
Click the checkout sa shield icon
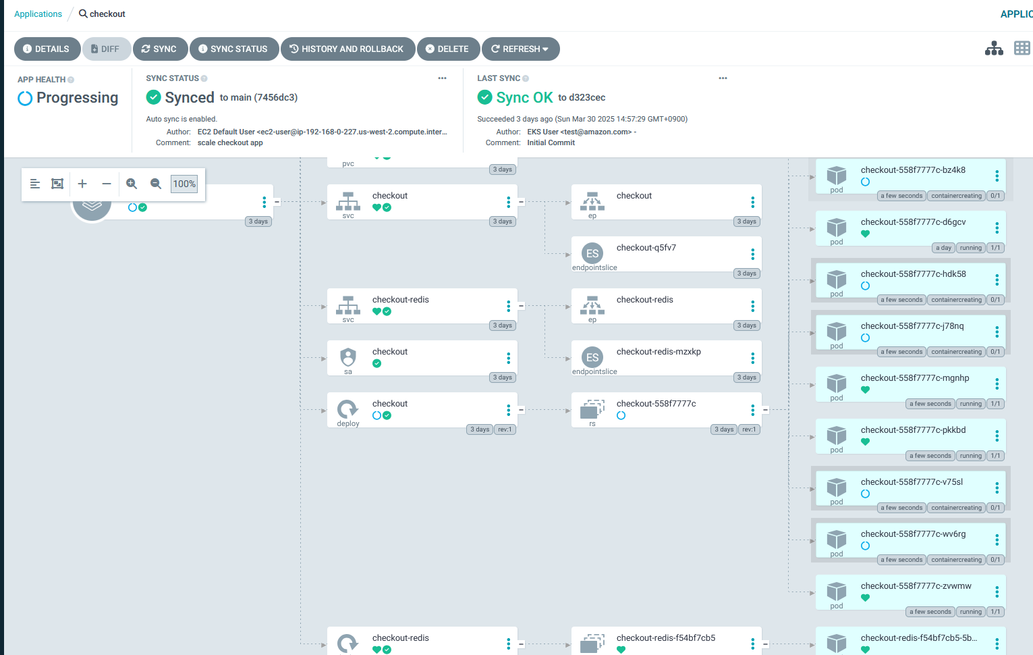348,357
